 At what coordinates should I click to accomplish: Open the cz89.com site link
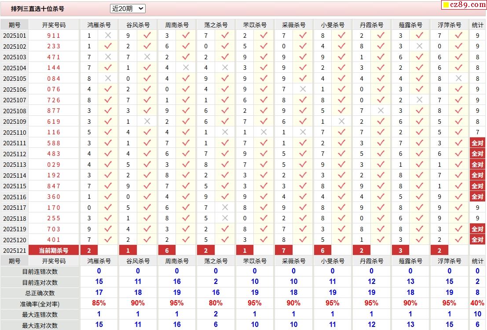pos(464,5)
